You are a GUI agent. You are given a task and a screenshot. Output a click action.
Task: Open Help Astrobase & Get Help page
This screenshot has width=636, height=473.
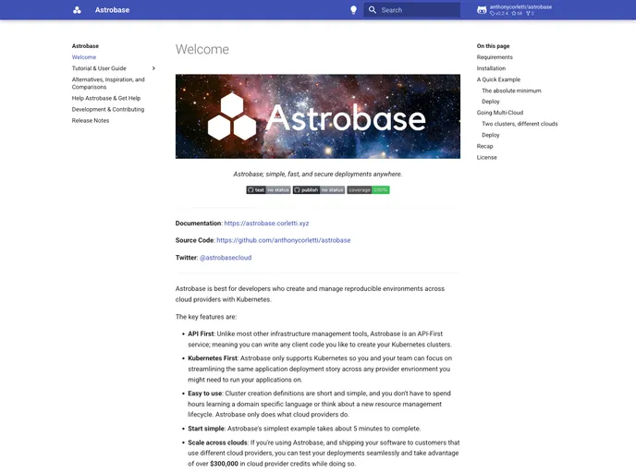click(x=106, y=98)
